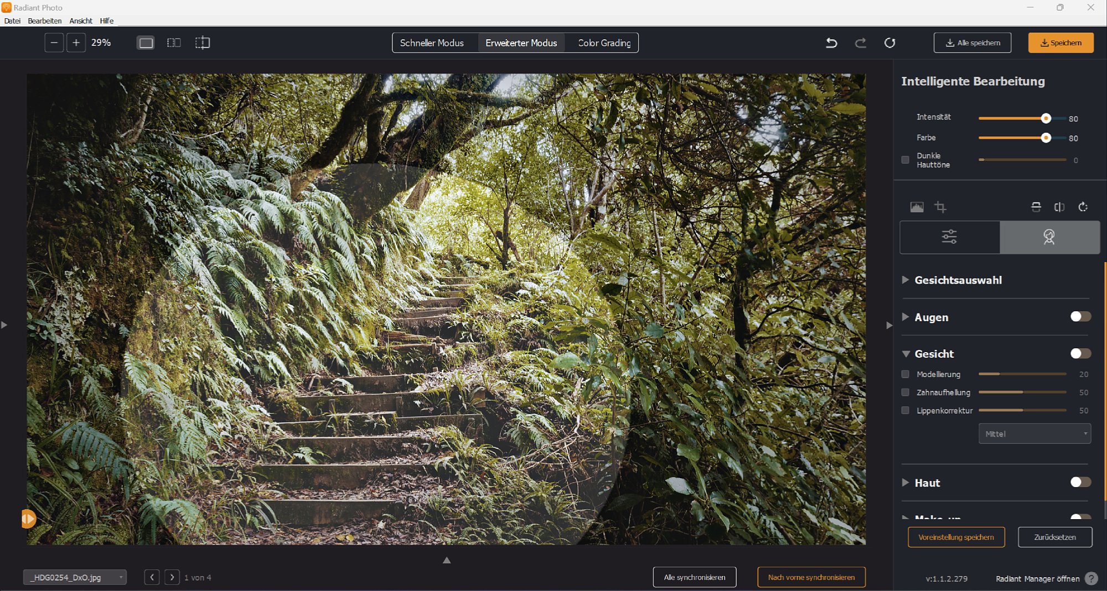Toggle the Haut switch on
Image resolution: width=1107 pixels, height=591 pixels.
point(1080,483)
